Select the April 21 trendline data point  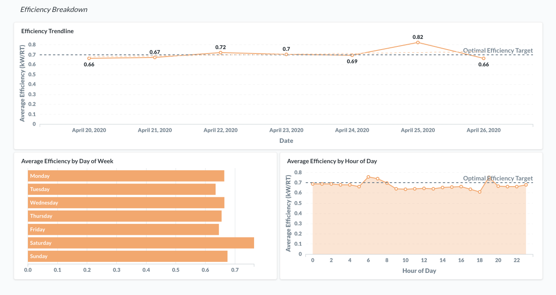(x=155, y=57)
